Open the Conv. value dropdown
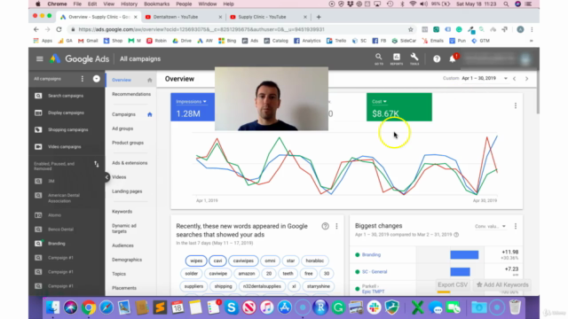The width and height of the screenshot is (568, 319). pyautogui.click(x=490, y=227)
